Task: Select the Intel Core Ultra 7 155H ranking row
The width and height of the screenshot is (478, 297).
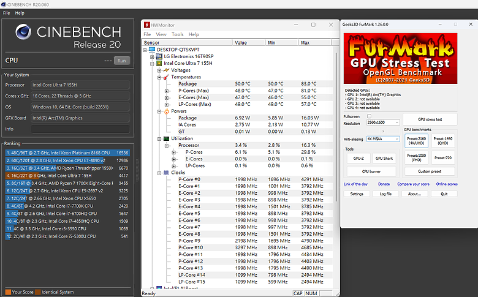Action: (x=67, y=176)
